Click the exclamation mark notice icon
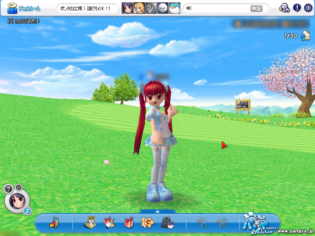The height and width of the screenshot is (236, 315). tap(296, 8)
